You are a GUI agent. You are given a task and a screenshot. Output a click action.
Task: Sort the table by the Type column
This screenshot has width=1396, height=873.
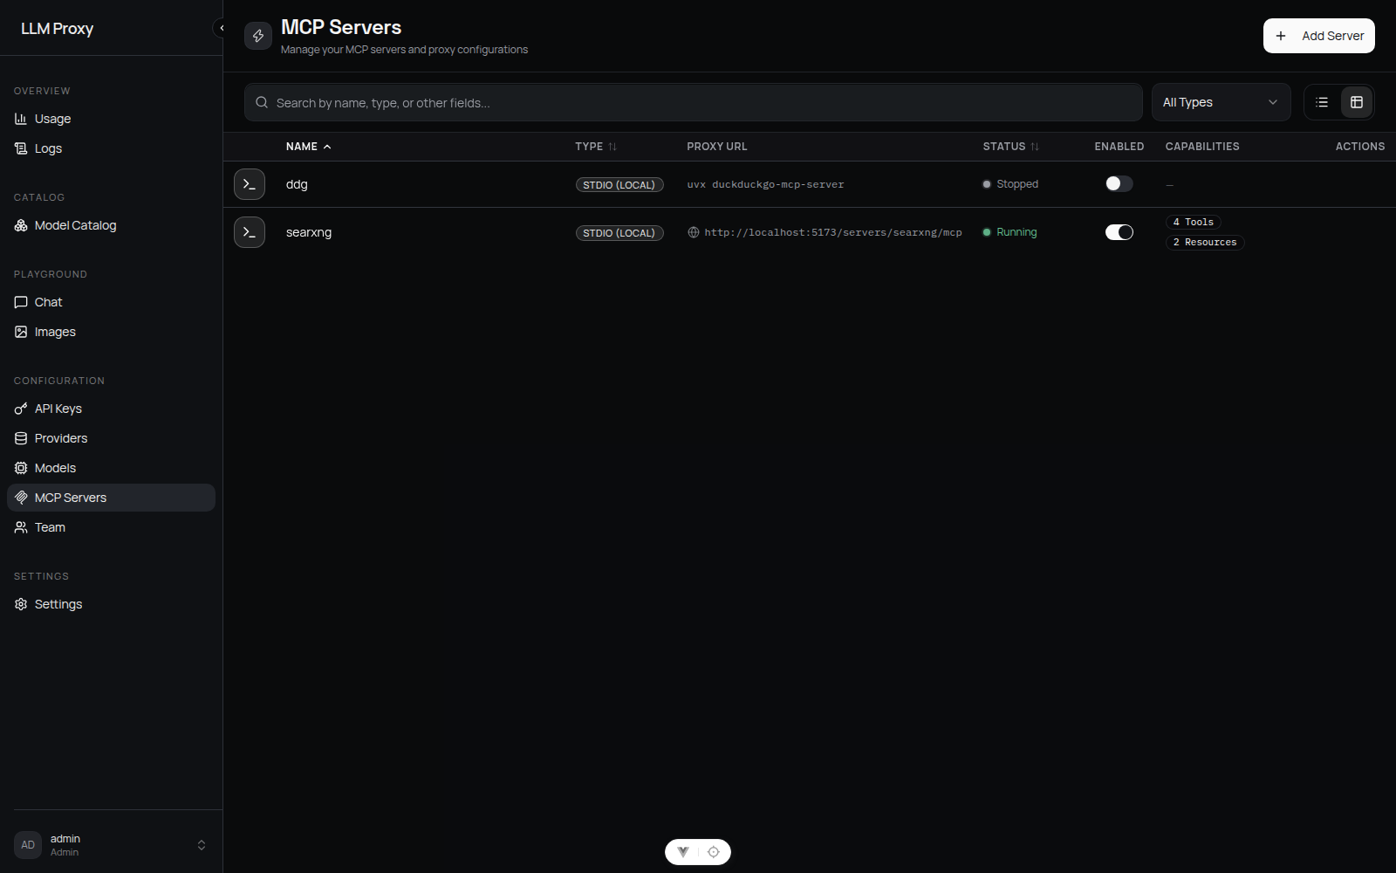tap(596, 147)
